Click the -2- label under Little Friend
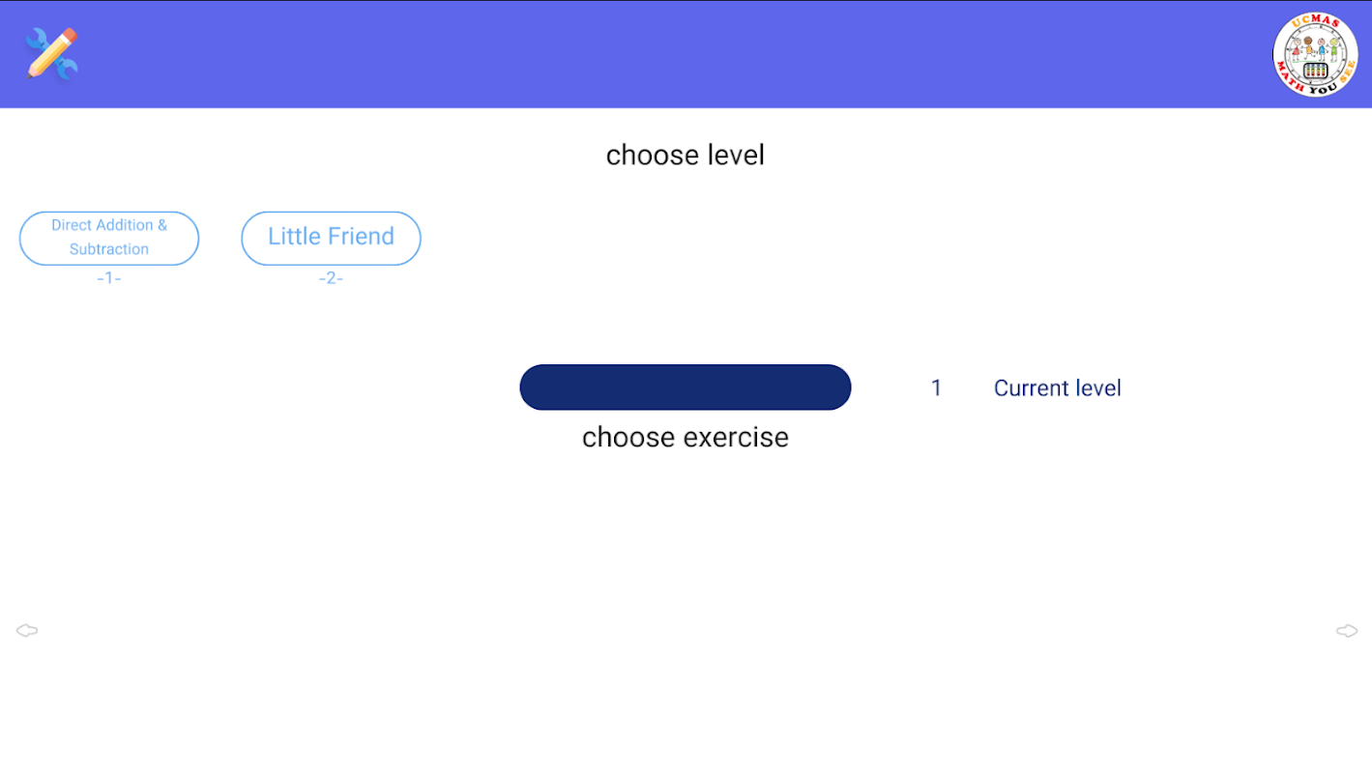The image size is (1372, 773). point(331,278)
